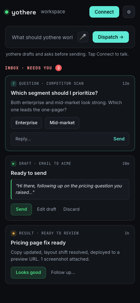Open Edit draft for the Acme email
This screenshot has height=303, width=140.
tap(47, 209)
